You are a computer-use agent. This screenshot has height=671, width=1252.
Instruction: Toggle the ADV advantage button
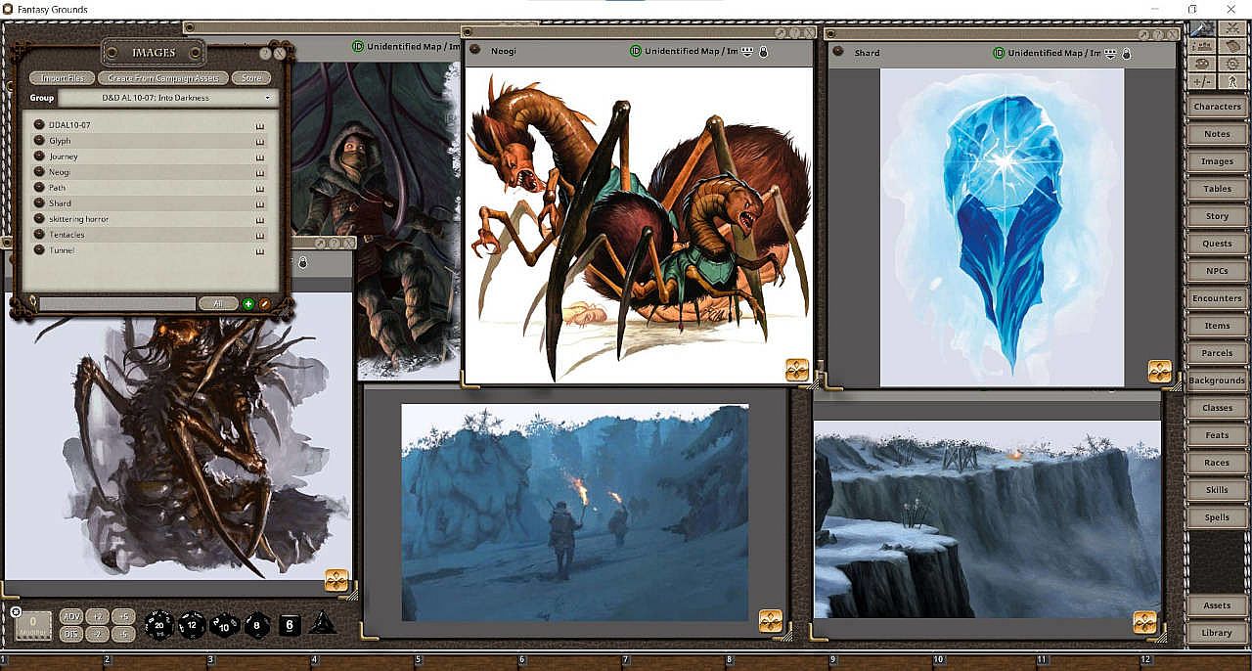71,616
